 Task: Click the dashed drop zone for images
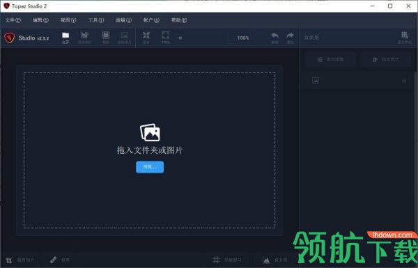[x=149, y=150]
